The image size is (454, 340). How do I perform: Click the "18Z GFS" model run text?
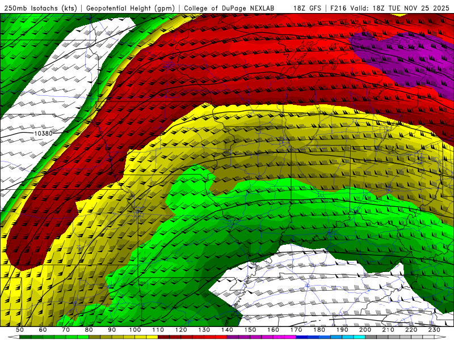[x=307, y=8]
